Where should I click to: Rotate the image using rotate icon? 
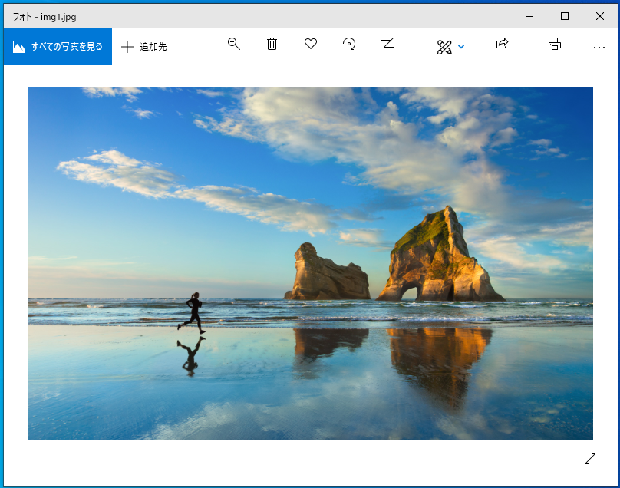[x=348, y=44]
